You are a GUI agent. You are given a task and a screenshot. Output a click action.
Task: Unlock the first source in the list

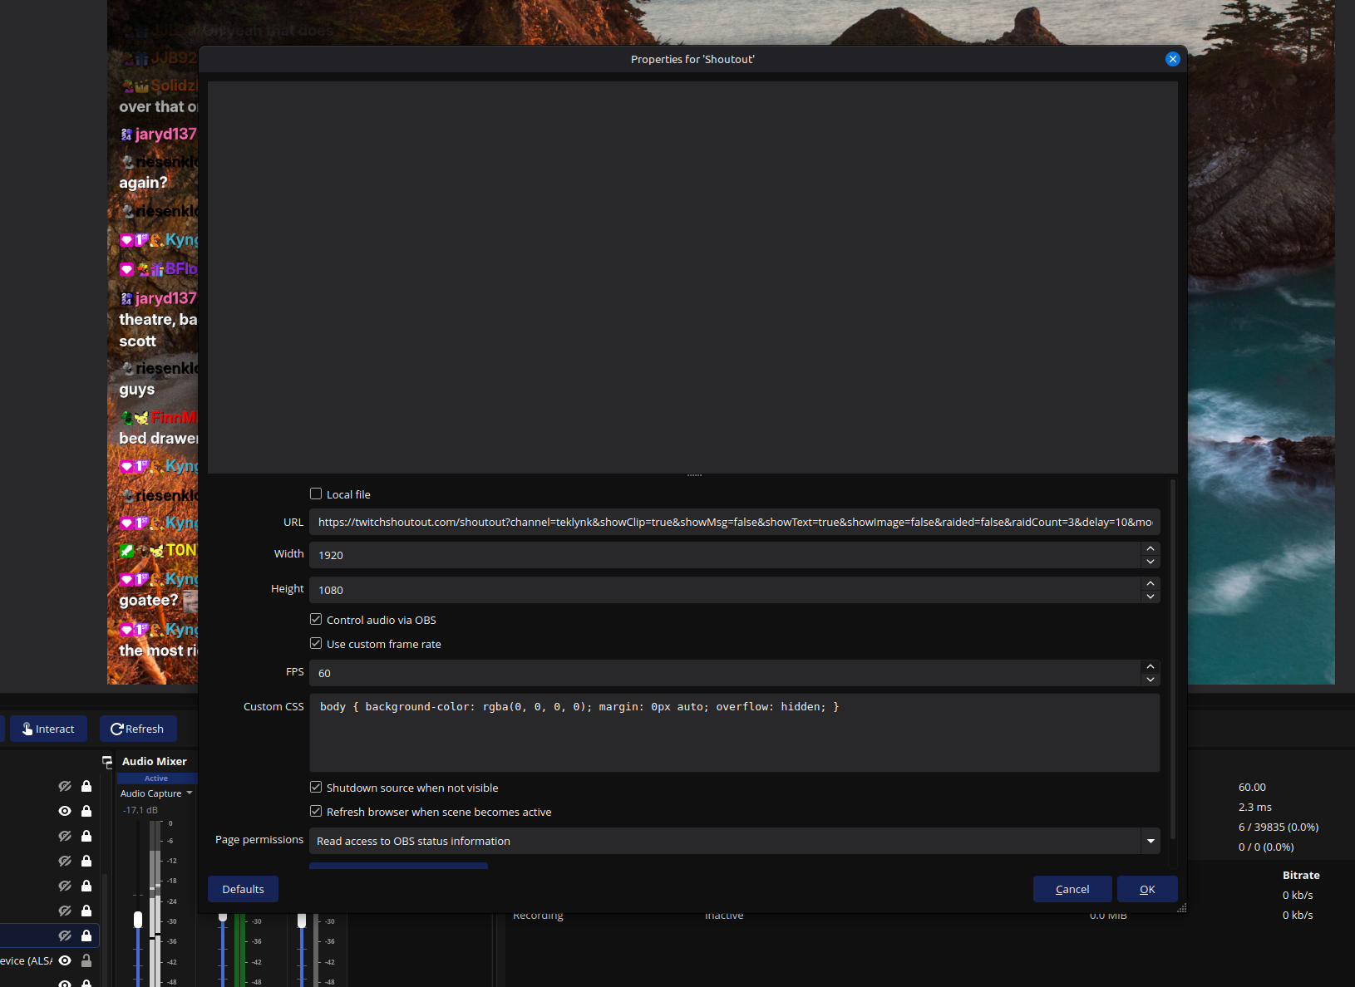pos(86,786)
